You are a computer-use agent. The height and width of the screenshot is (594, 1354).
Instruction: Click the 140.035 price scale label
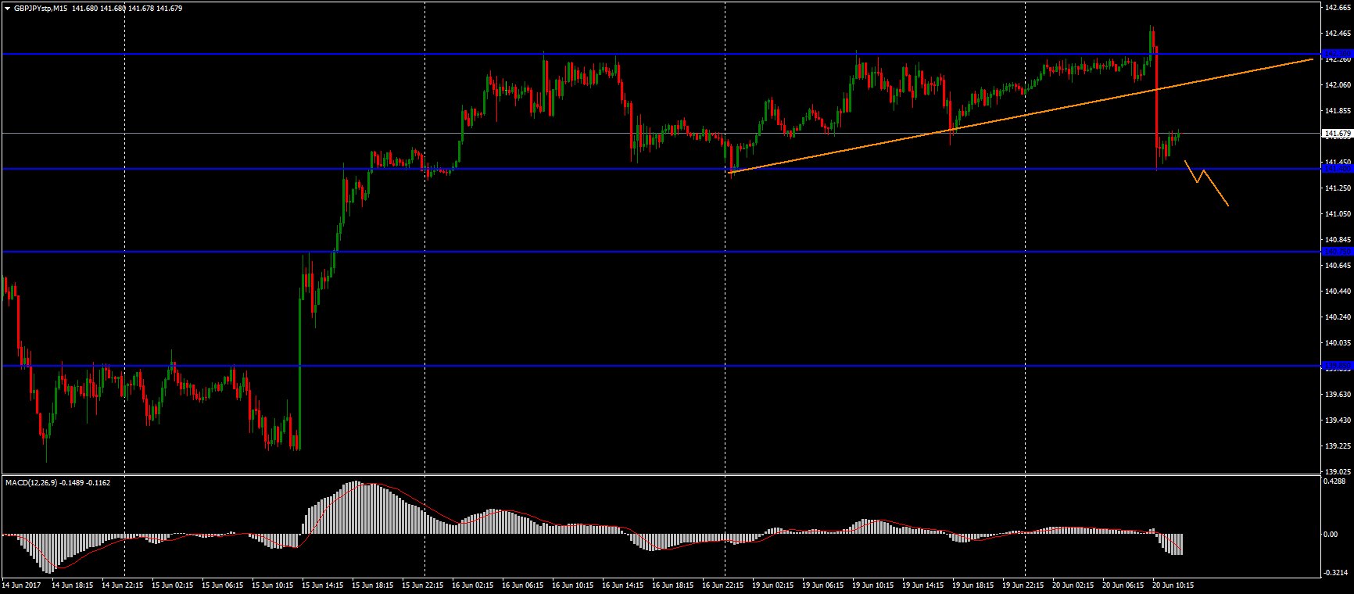click(1338, 343)
